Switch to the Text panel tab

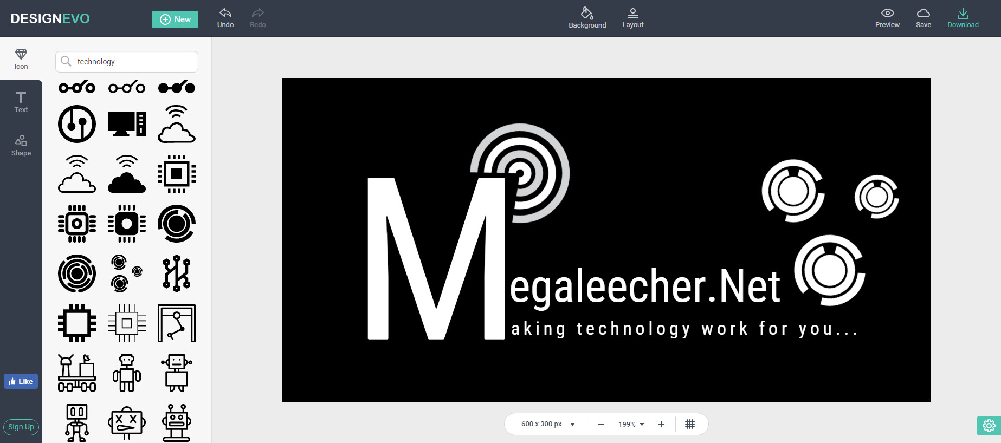[x=21, y=102]
